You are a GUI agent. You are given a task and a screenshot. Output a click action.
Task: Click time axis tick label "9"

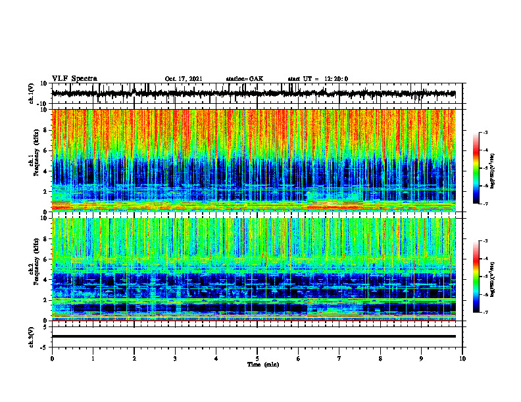point(421,359)
